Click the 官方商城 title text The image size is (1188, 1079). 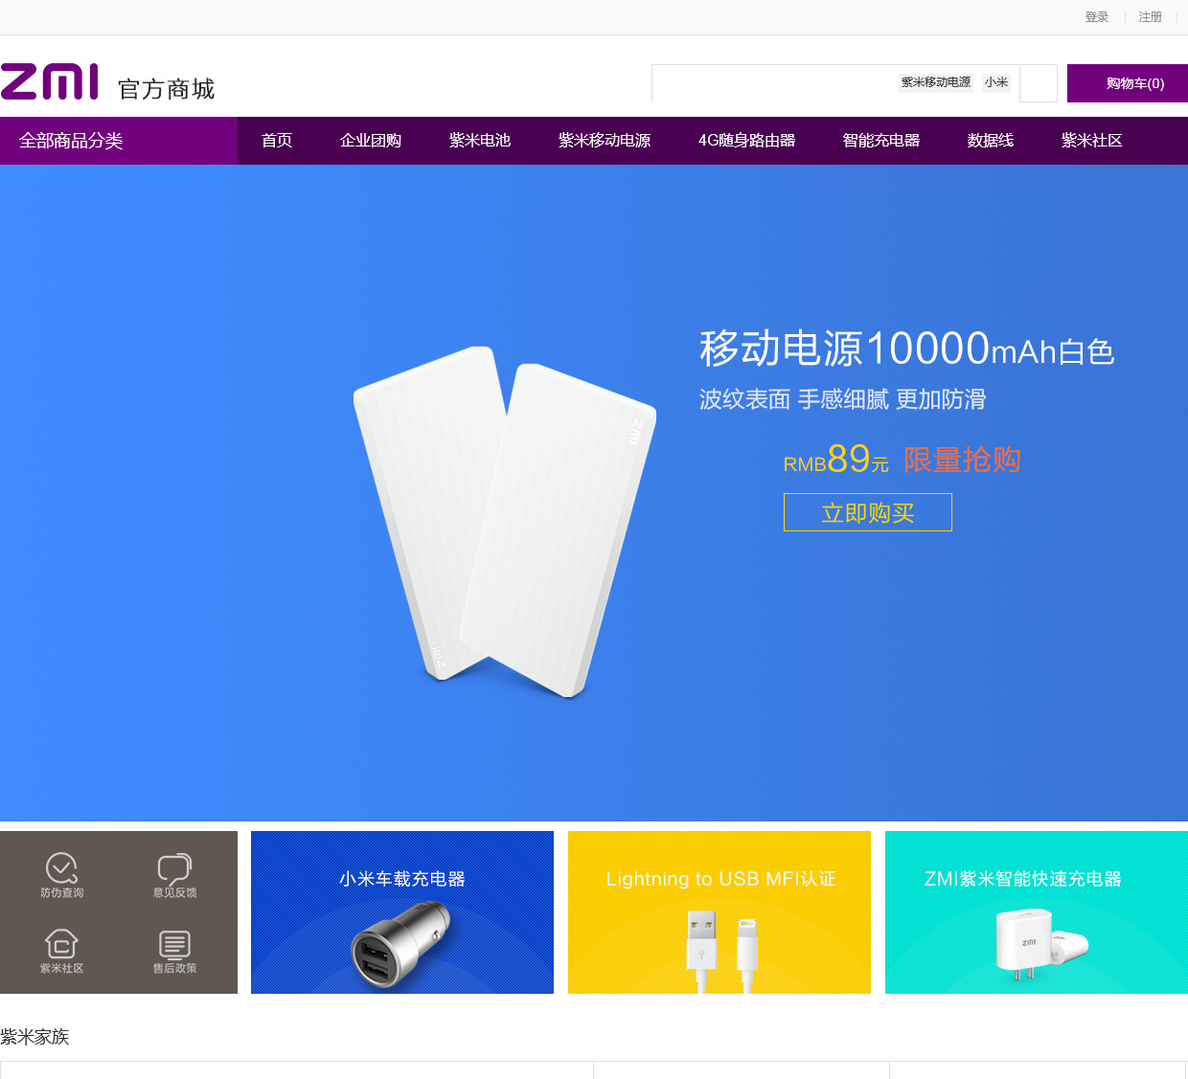click(x=167, y=89)
